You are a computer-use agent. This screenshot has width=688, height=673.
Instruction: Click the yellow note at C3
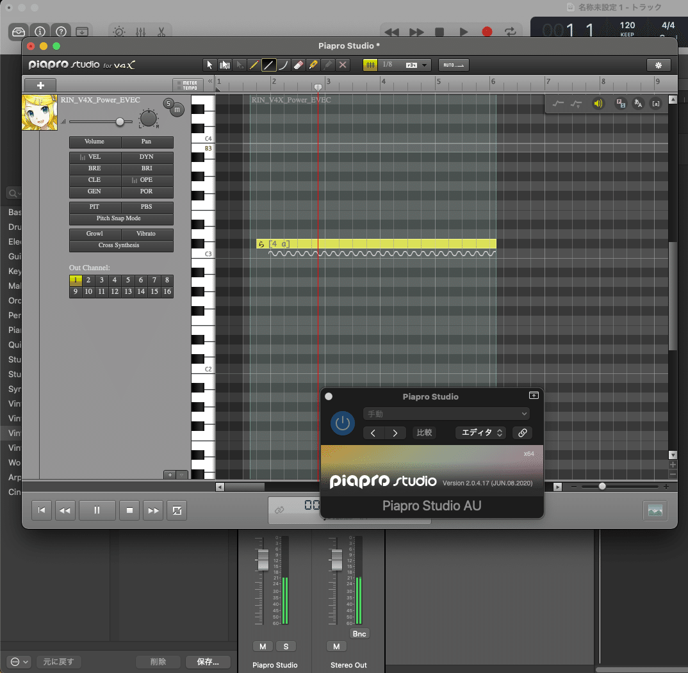[376, 244]
